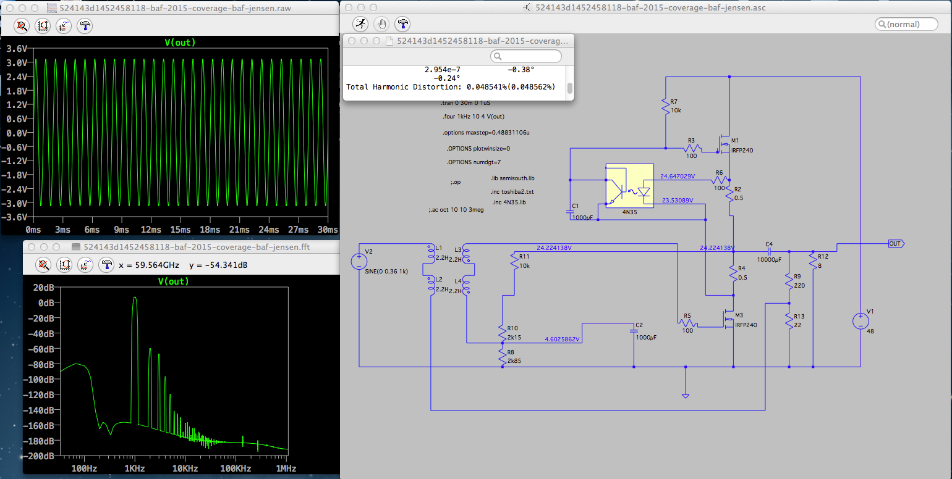Click zoom-back icon in .fft window
The image size is (952, 479).
tap(43, 265)
